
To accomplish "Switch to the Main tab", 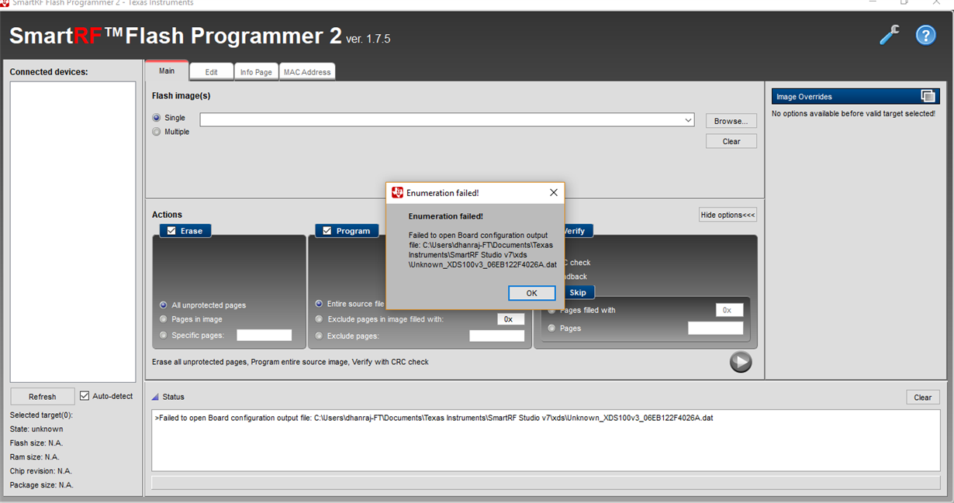I will (x=167, y=71).
